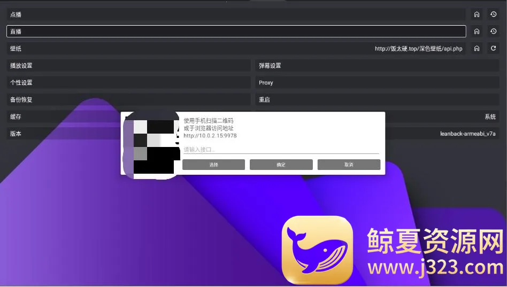Image resolution: width=507 pixels, height=287 pixels.
Task: Click the 取消 button in dialog
Action: tap(349, 165)
